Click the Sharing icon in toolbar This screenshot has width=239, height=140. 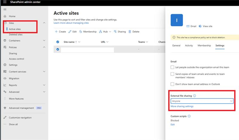115,32
